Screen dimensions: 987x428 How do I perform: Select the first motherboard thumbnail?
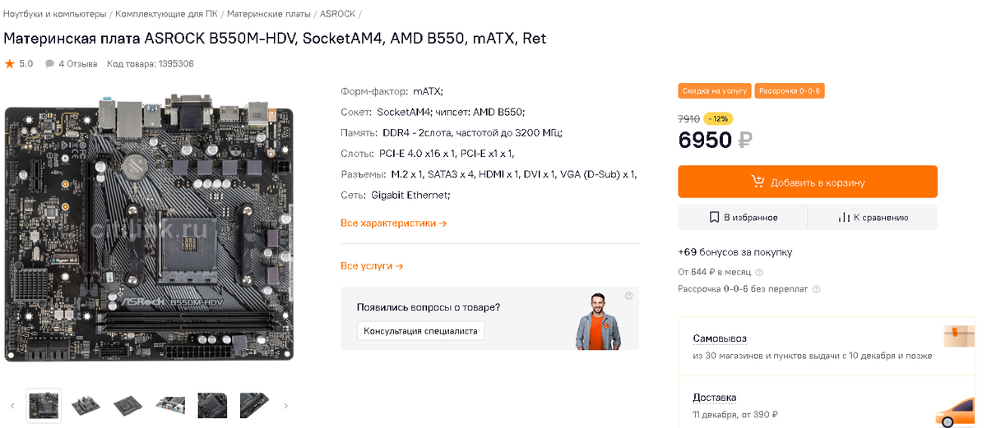(x=44, y=405)
